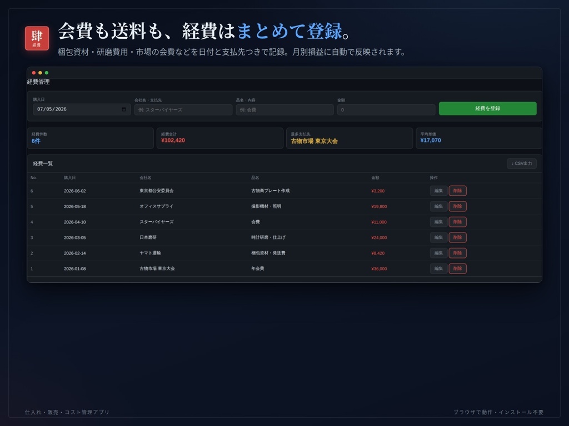This screenshot has height=426, width=569.
Task: Click the 購入日 date field showing 07/05/2026
Action: (82, 109)
